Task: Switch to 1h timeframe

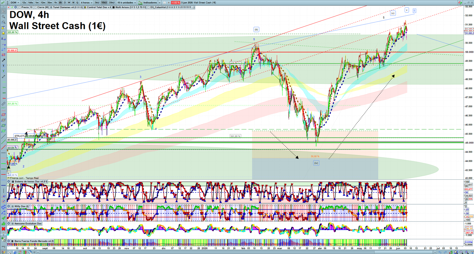Action: pyautogui.click(x=55, y=2)
